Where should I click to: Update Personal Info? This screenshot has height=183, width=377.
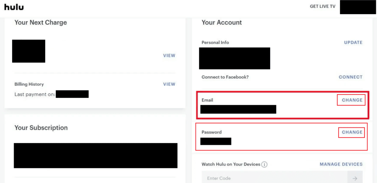[353, 42]
